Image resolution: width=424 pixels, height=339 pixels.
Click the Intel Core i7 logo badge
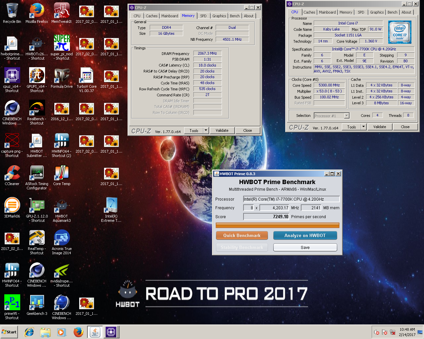point(400,32)
